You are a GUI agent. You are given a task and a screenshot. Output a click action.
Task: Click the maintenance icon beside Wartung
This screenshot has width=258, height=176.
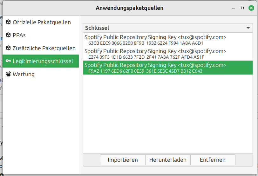tap(8, 74)
